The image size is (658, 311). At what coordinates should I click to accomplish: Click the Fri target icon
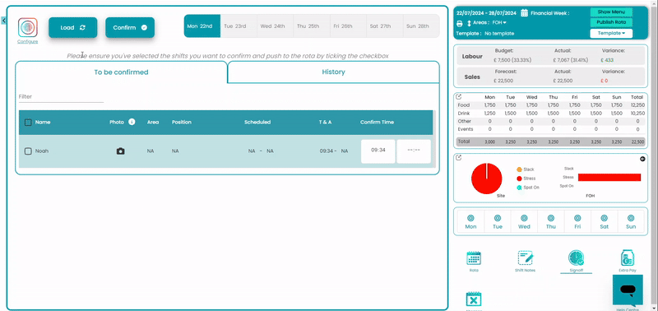pyautogui.click(x=577, y=218)
